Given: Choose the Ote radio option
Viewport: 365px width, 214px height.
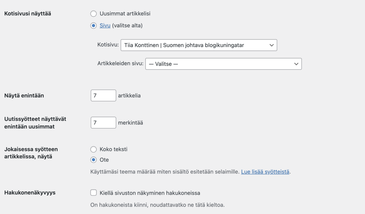Looking at the screenshot, I should [x=93, y=160].
